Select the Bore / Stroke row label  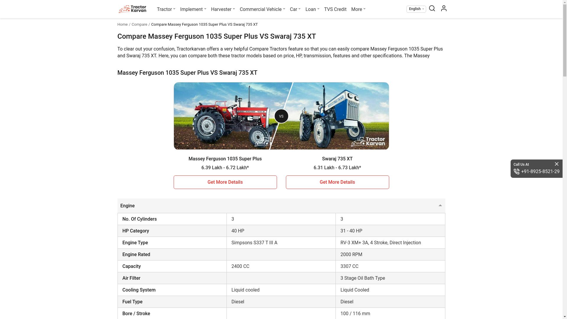(x=136, y=314)
